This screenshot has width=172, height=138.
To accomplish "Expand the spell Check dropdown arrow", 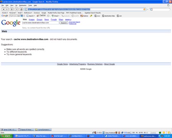I will click(59, 16).
